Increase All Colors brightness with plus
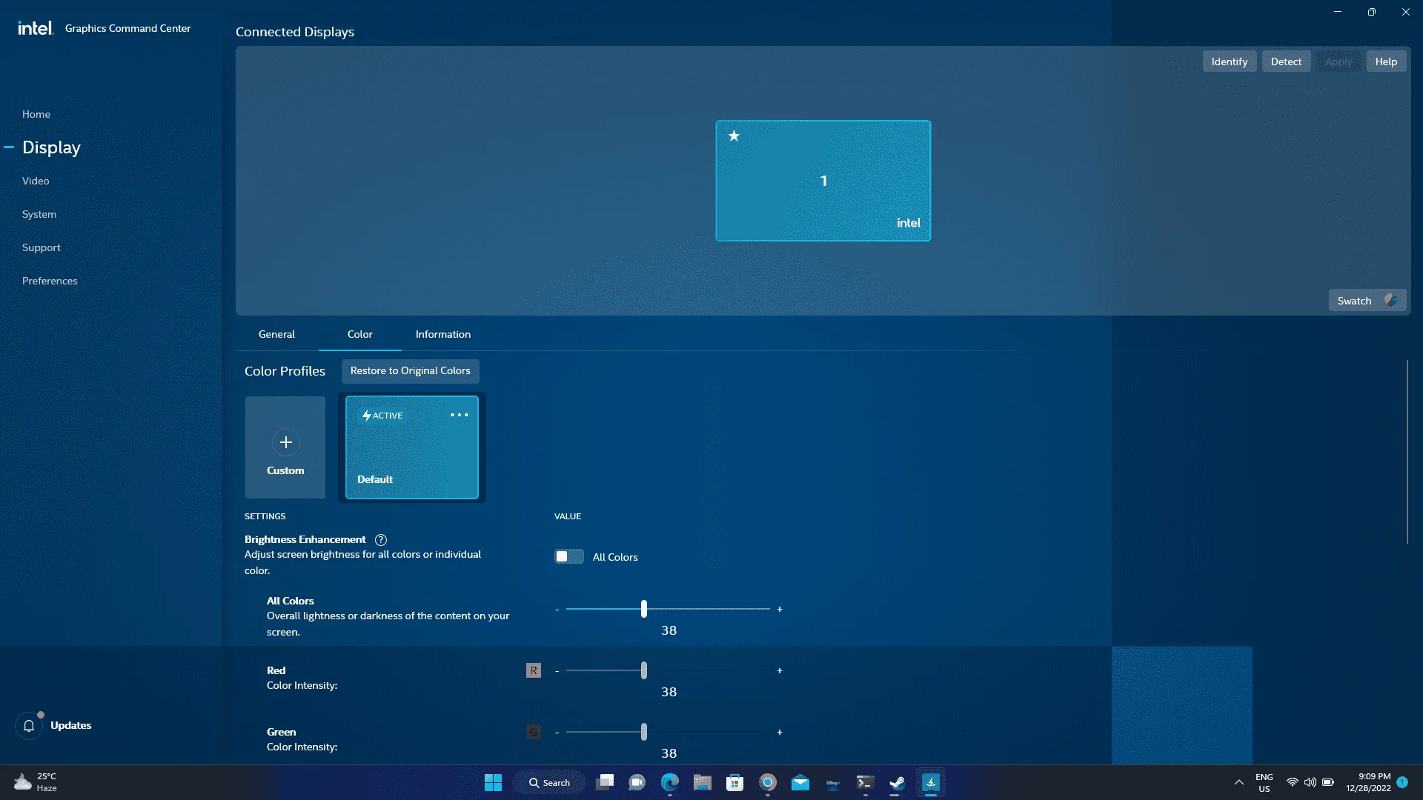 pyautogui.click(x=780, y=609)
